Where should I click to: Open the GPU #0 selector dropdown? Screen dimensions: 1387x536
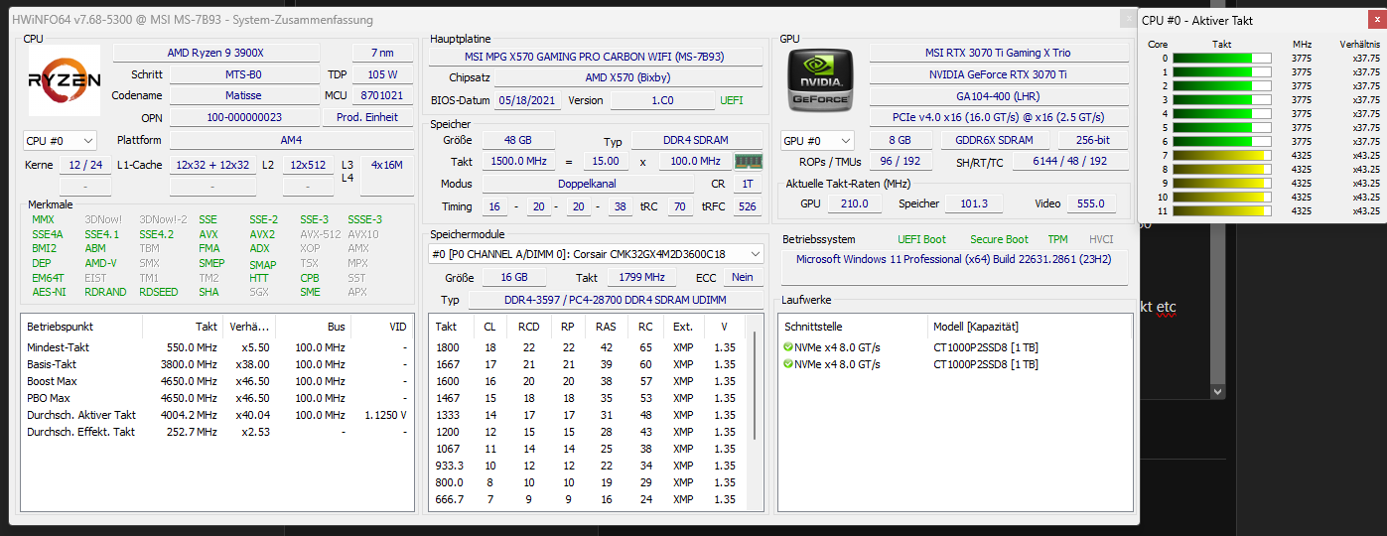point(817,141)
